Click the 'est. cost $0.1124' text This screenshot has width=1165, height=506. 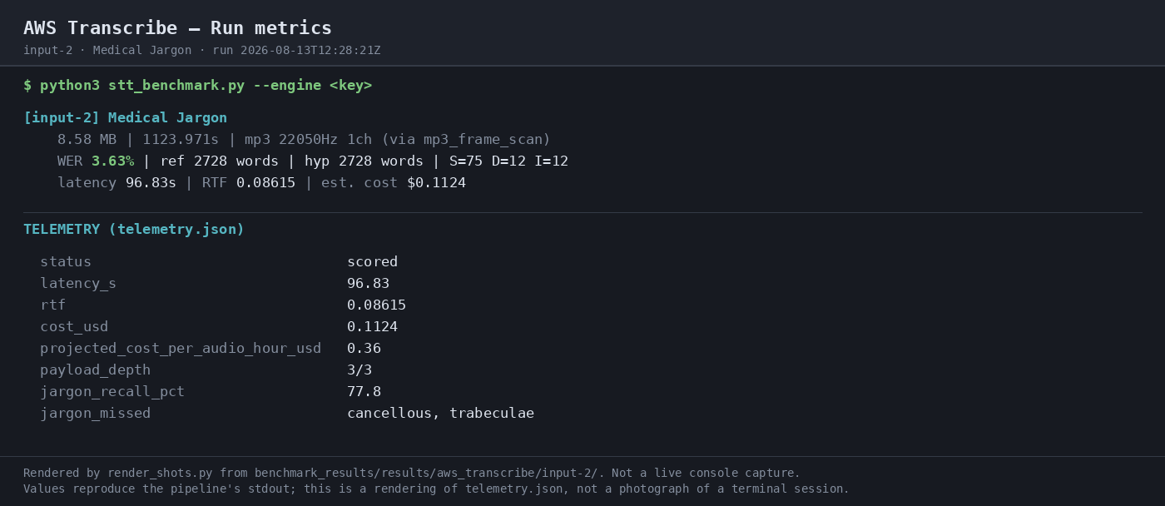394,183
